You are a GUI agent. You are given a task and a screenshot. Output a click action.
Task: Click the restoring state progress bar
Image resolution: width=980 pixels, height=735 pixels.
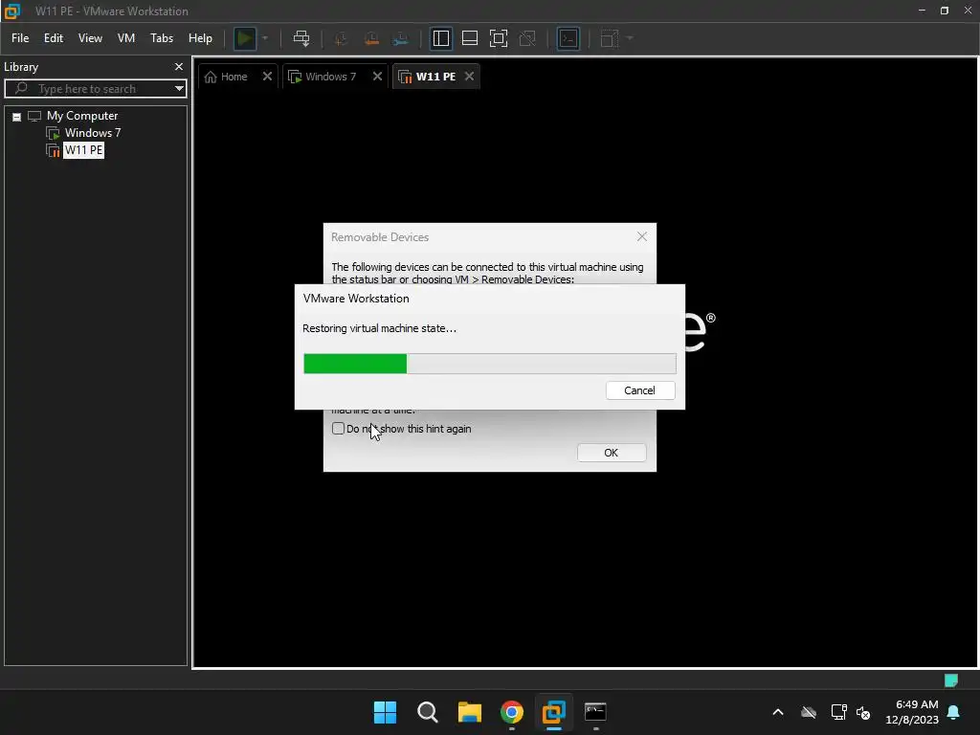[489, 364]
